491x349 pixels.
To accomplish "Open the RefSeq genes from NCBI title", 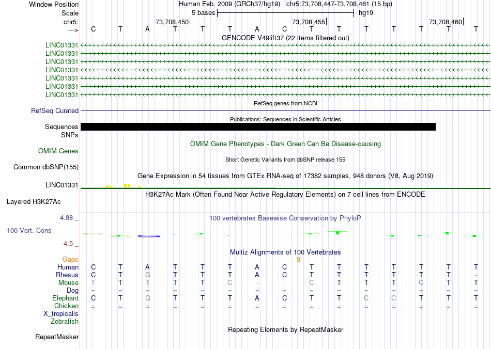I will (285, 103).
